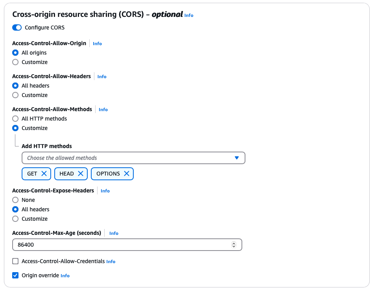The width and height of the screenshot is (376, 291).
Task: Click the Max-Age seconds input field
Action: 127,245
